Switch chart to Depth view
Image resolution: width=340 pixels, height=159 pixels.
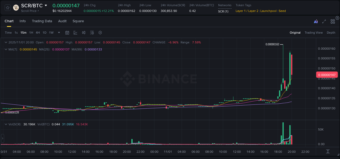click(x=331, y=33)
